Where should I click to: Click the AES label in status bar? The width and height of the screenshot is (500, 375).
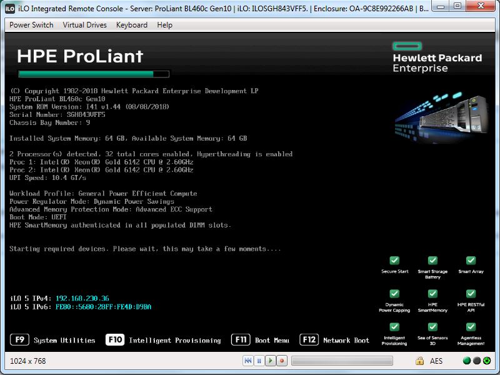pyautogui.click(x=436, y=361)
